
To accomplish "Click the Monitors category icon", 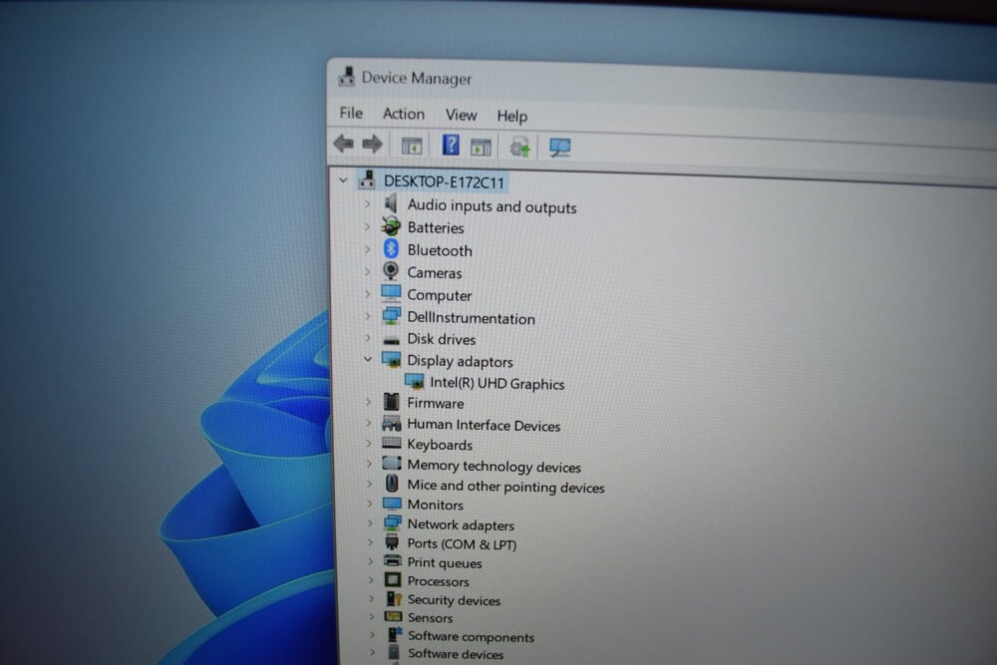I will tap(392, 503).
